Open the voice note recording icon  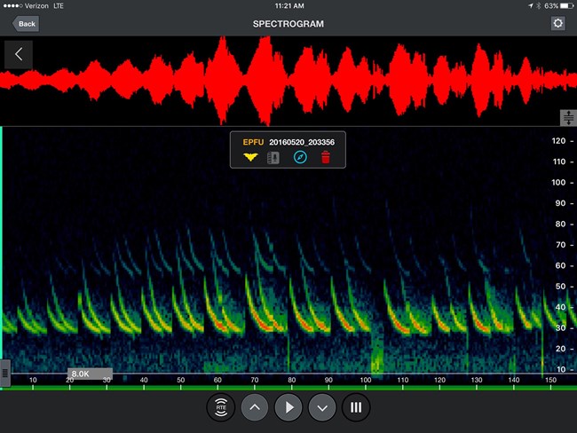click(273, 158)
